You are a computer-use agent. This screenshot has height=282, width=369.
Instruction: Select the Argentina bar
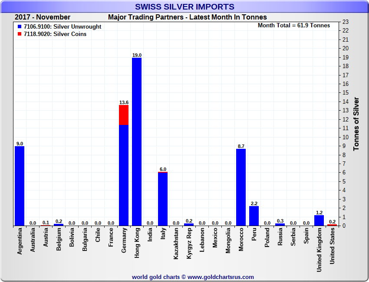tap(20, 186)
